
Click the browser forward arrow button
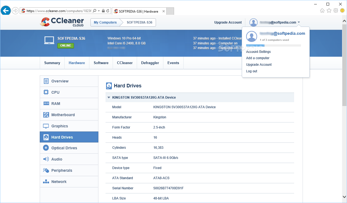[x=15, y=11]
